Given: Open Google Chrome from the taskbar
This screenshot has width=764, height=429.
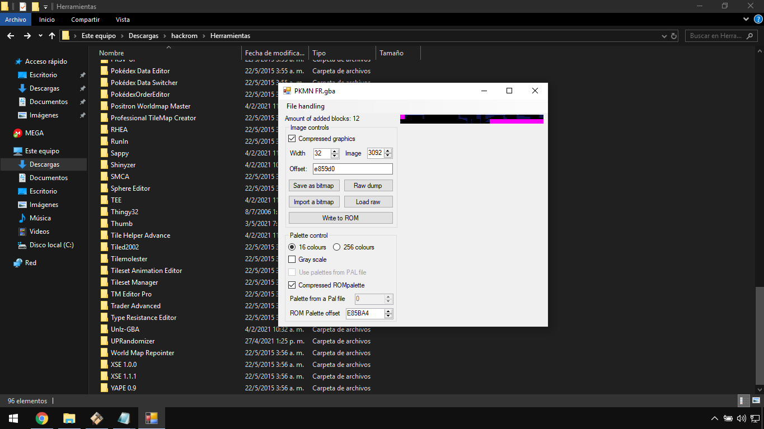Looking at the screenshot, I should pos(42,418).
